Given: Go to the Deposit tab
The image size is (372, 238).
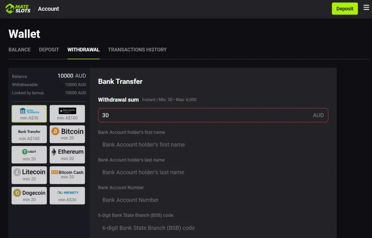Looking at the screenshot, I should pos(49,50).
